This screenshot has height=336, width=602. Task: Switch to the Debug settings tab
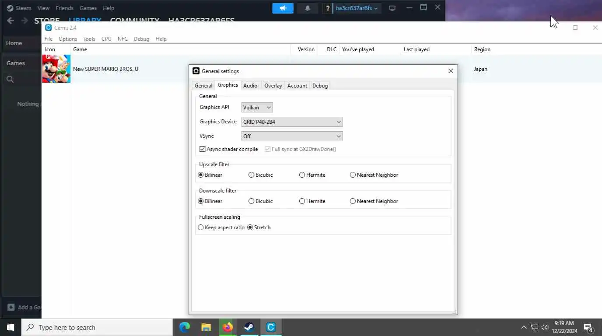[x=320, y=86]
